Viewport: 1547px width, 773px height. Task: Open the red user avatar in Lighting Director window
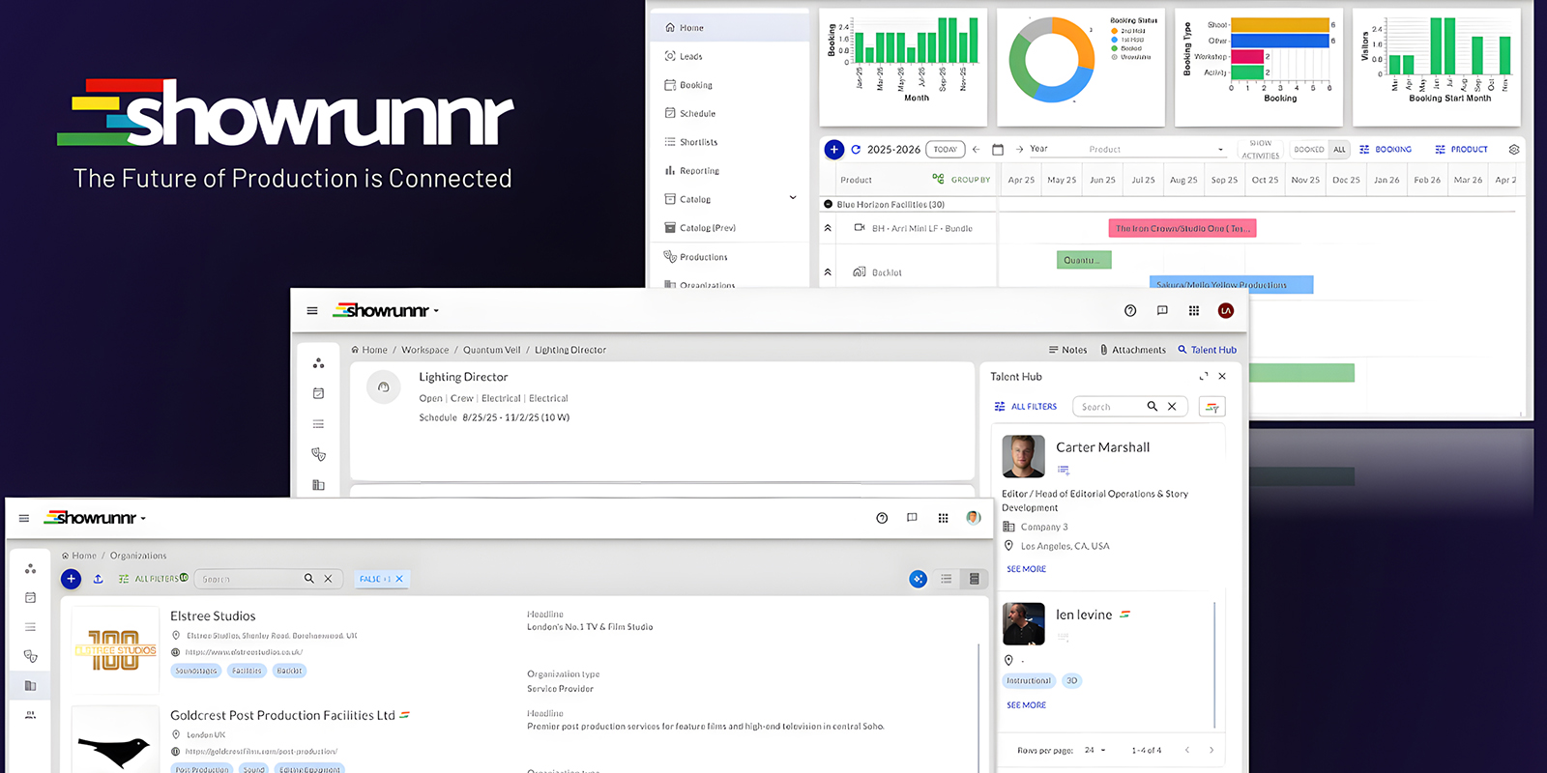[x=1226, y=311]
